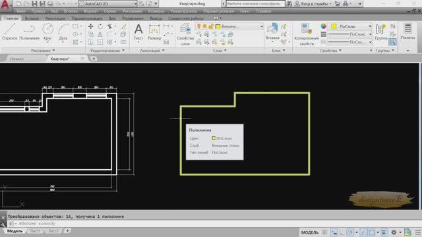Choose the Rotate tool in Редактирование panel

[100, 26]
